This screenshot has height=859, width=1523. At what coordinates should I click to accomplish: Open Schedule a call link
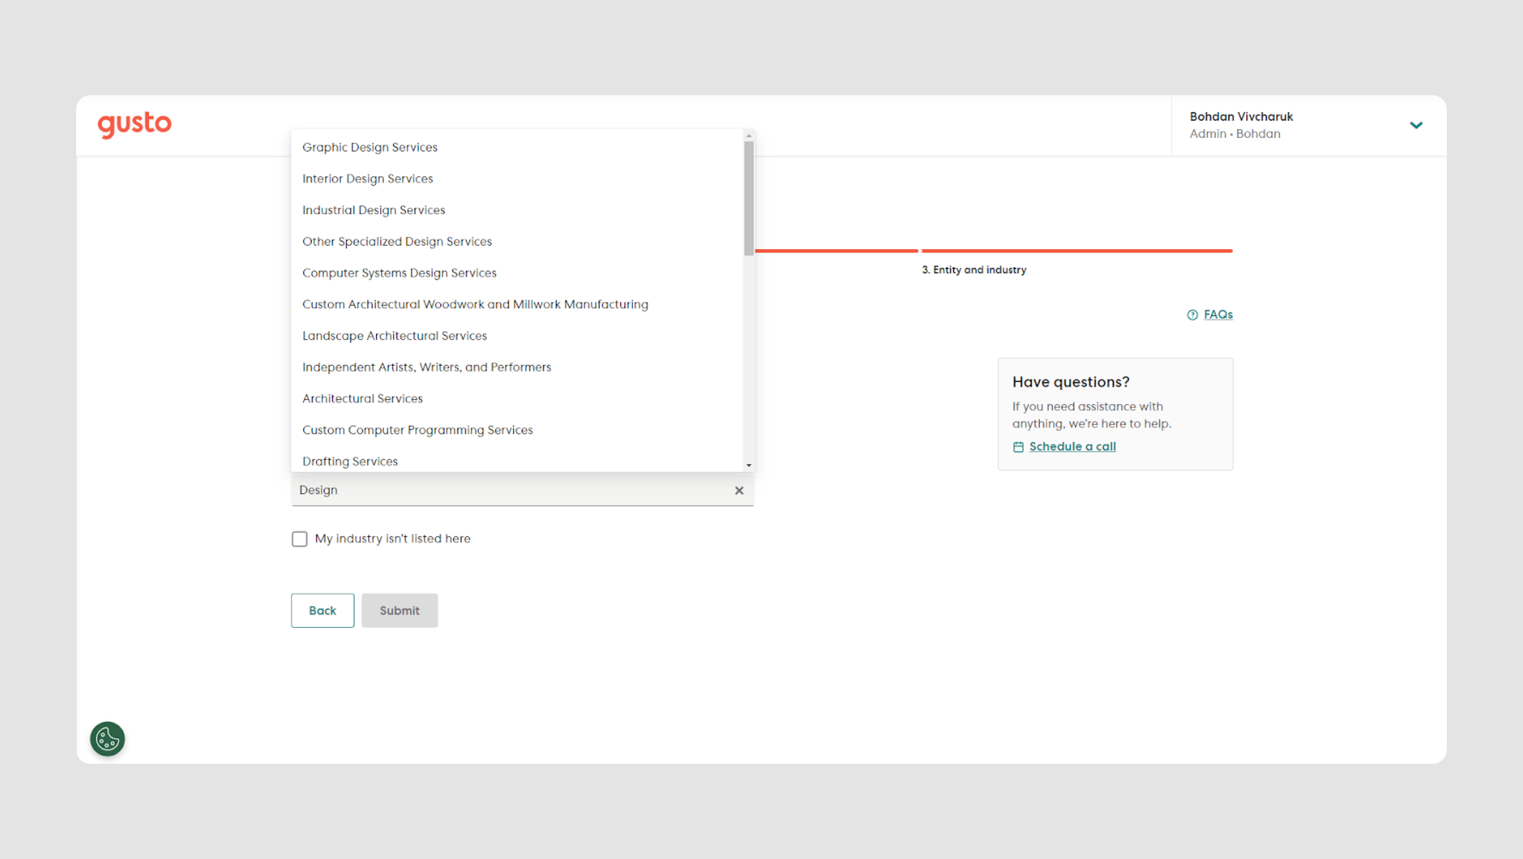tap(1072, 447)
